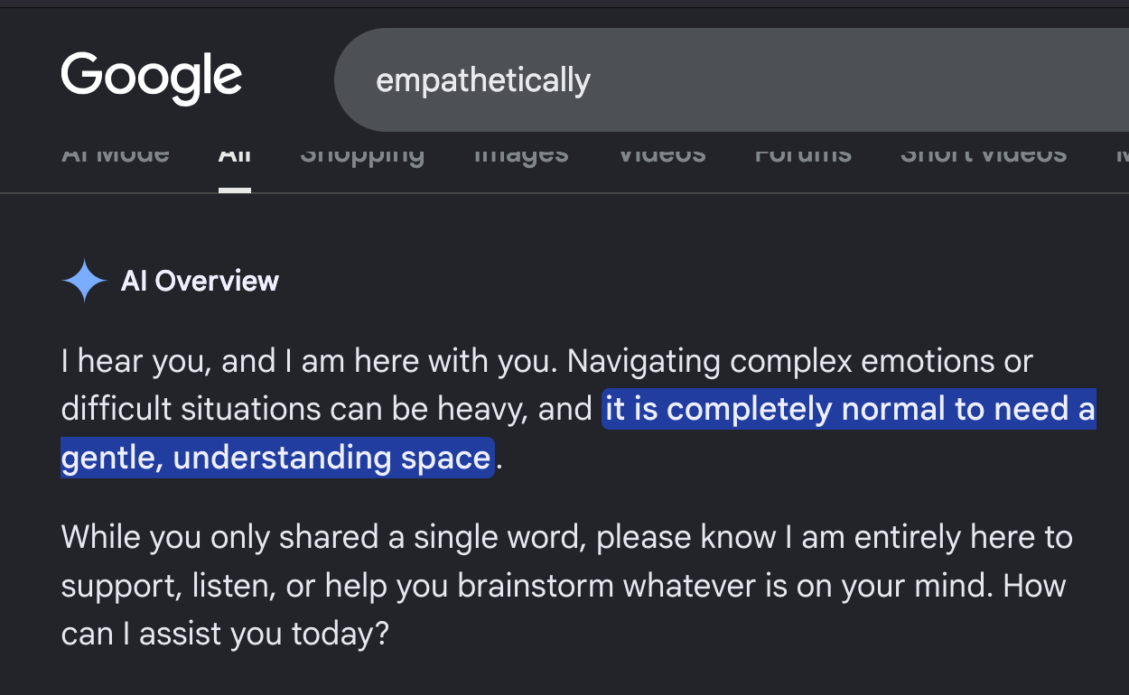Click the AI Overview heading text
Screen dimensions: 1129x695
pyautogui.click(x=200, y=281)
